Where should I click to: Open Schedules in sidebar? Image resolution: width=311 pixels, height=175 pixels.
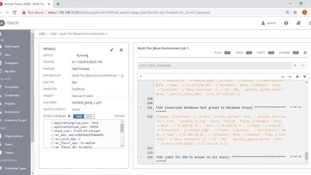click(x=11, y=63)
